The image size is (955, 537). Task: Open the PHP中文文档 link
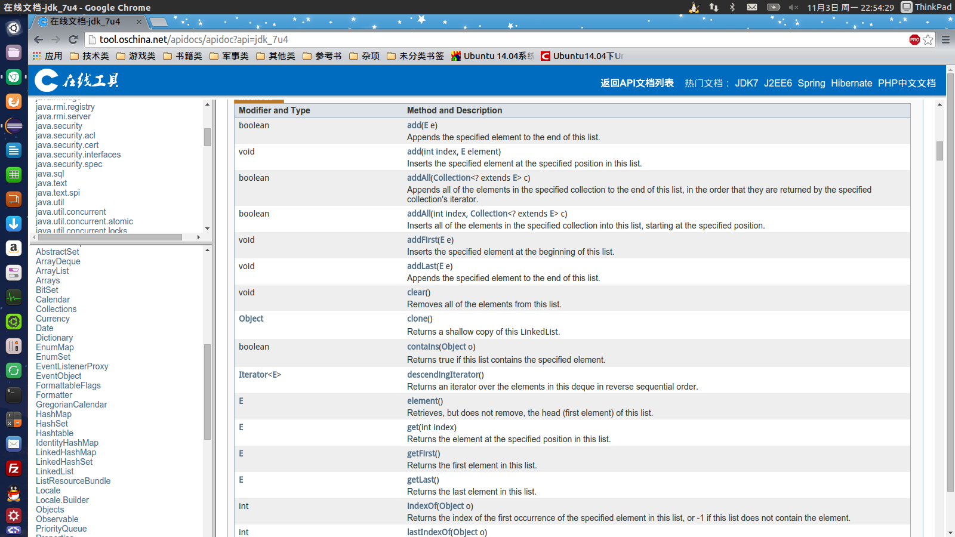click(907, 83)
